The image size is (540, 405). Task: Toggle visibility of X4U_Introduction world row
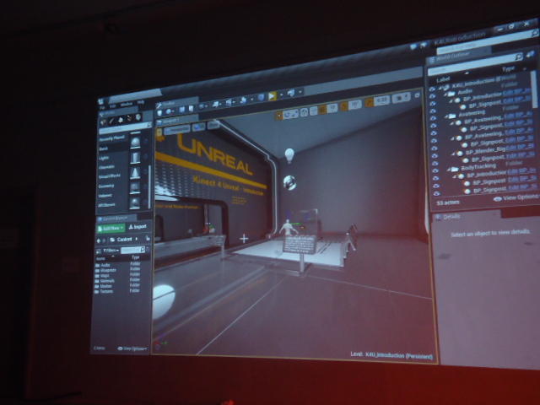(433, 89)
